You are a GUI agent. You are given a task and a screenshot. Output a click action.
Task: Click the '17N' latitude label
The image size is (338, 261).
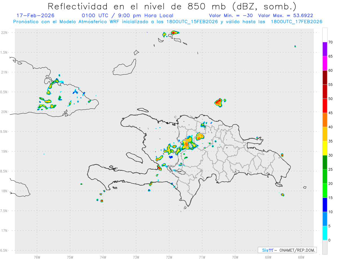point(4,231)
